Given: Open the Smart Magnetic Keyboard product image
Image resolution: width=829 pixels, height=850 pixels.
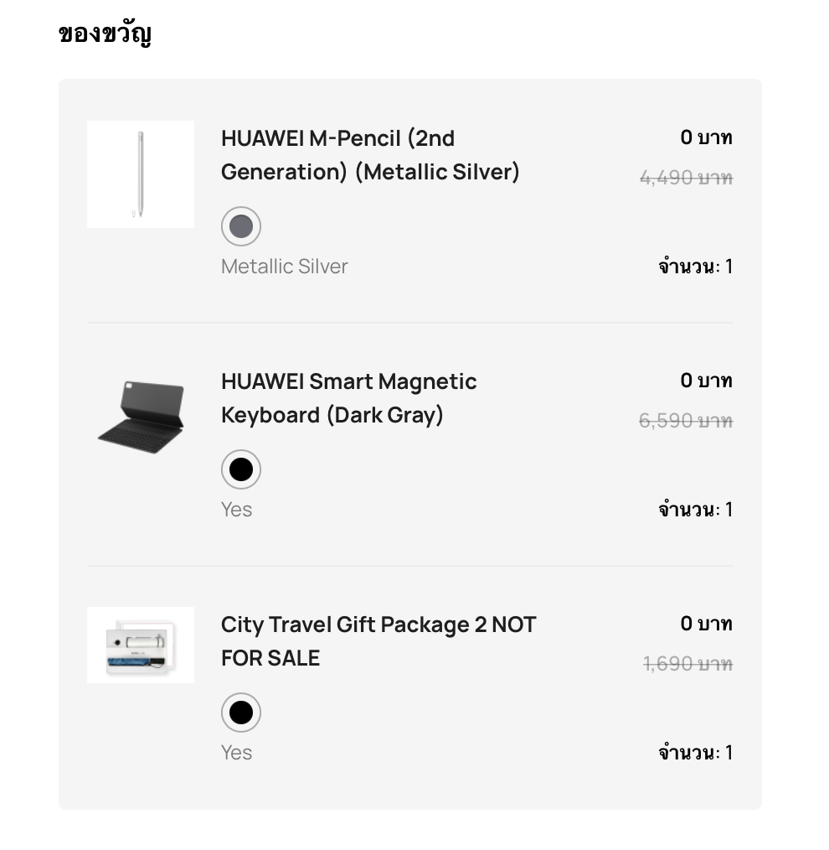Looking at the screenshot, I should point(141,416).
